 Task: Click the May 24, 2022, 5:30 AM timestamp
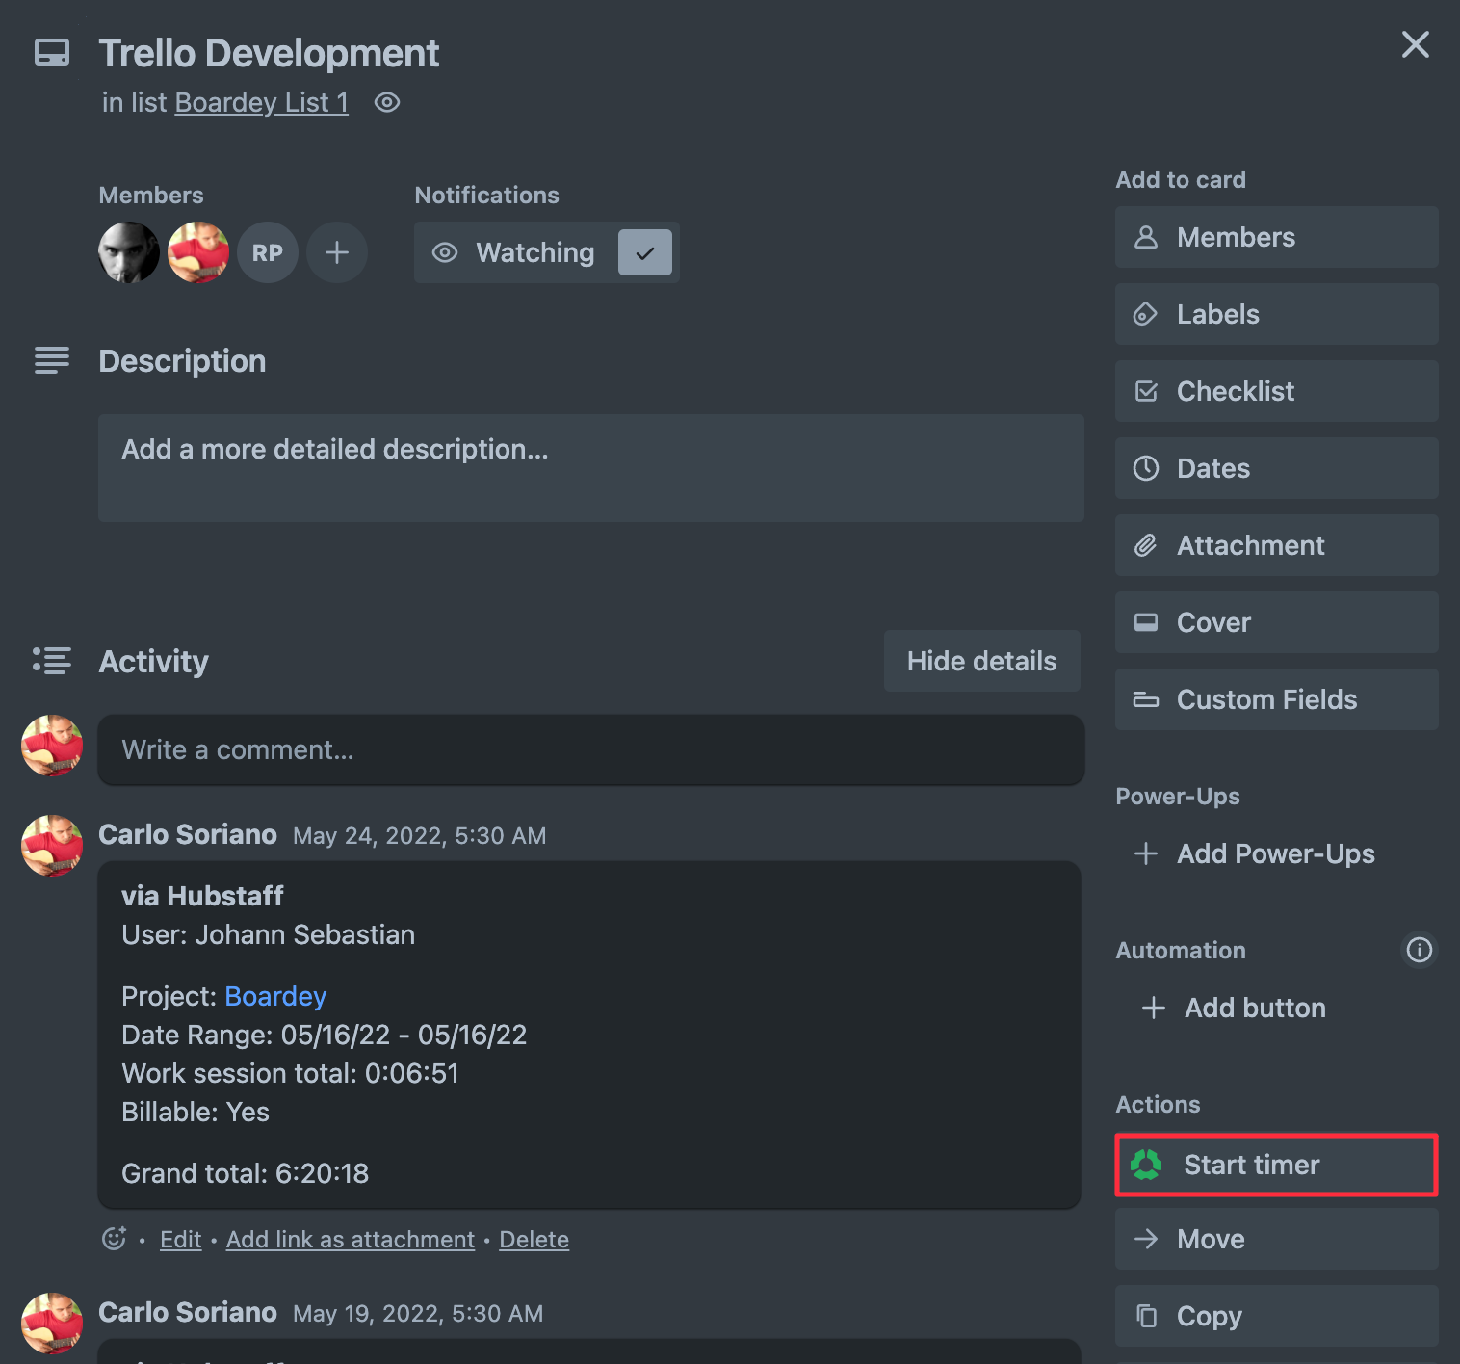(420, 835)
